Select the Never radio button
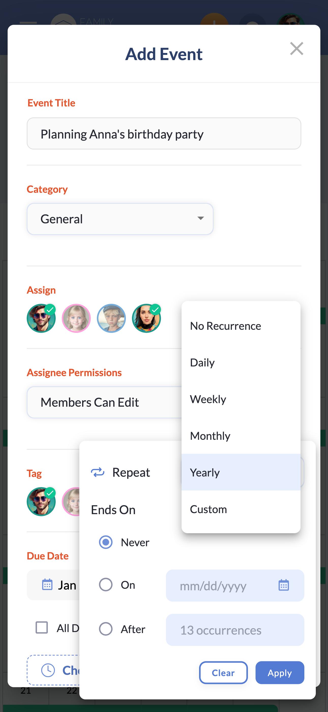 (106, 542)
